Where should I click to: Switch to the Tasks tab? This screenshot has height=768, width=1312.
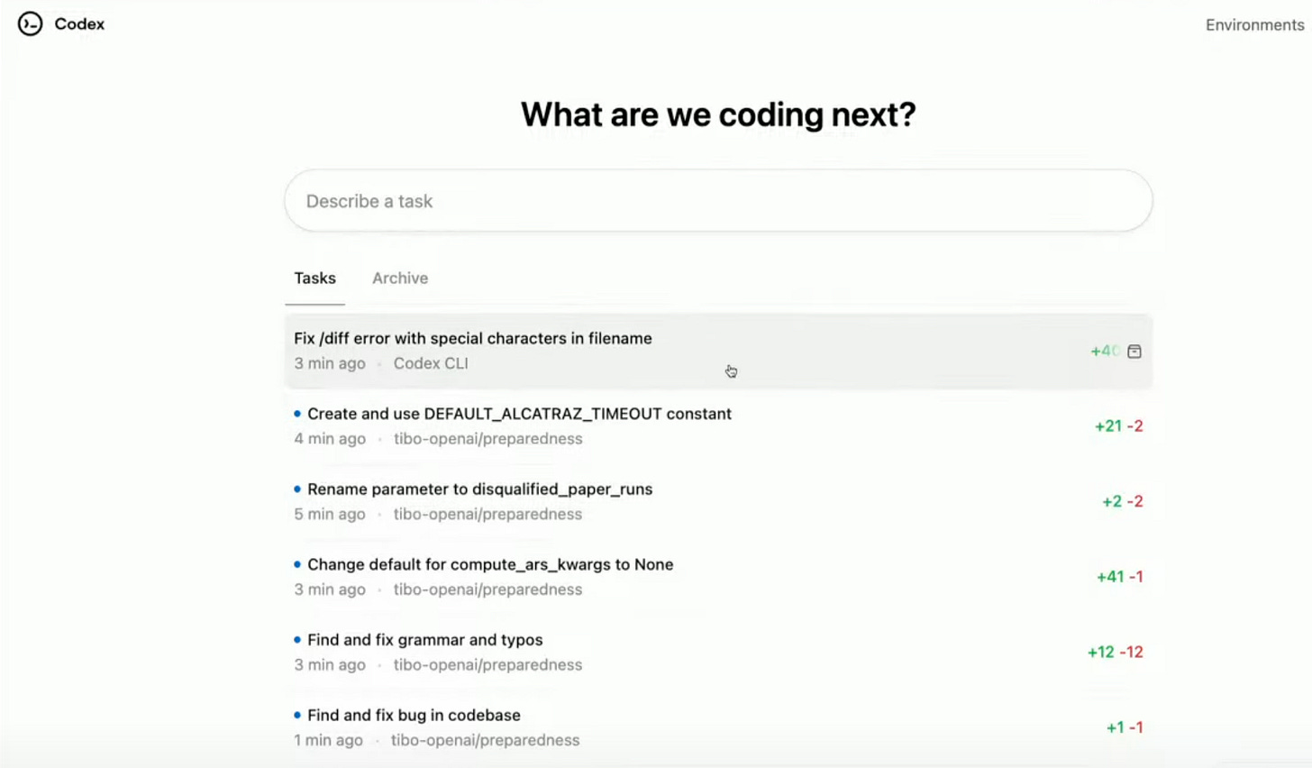tap(314, 279)
